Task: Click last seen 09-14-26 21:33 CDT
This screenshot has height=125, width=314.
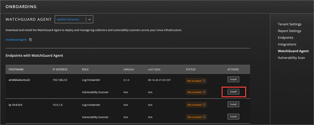Action: [159, 80]
